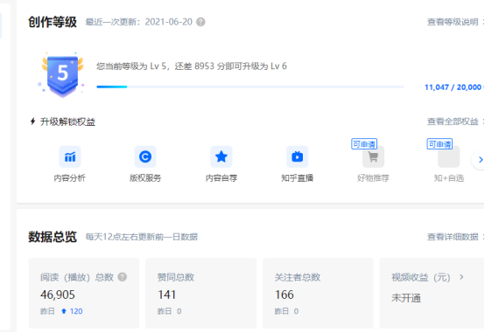Viewport: 485px width, 333px height.
Task: Click the 创作等级 heading
Action: tap(53, 22)
